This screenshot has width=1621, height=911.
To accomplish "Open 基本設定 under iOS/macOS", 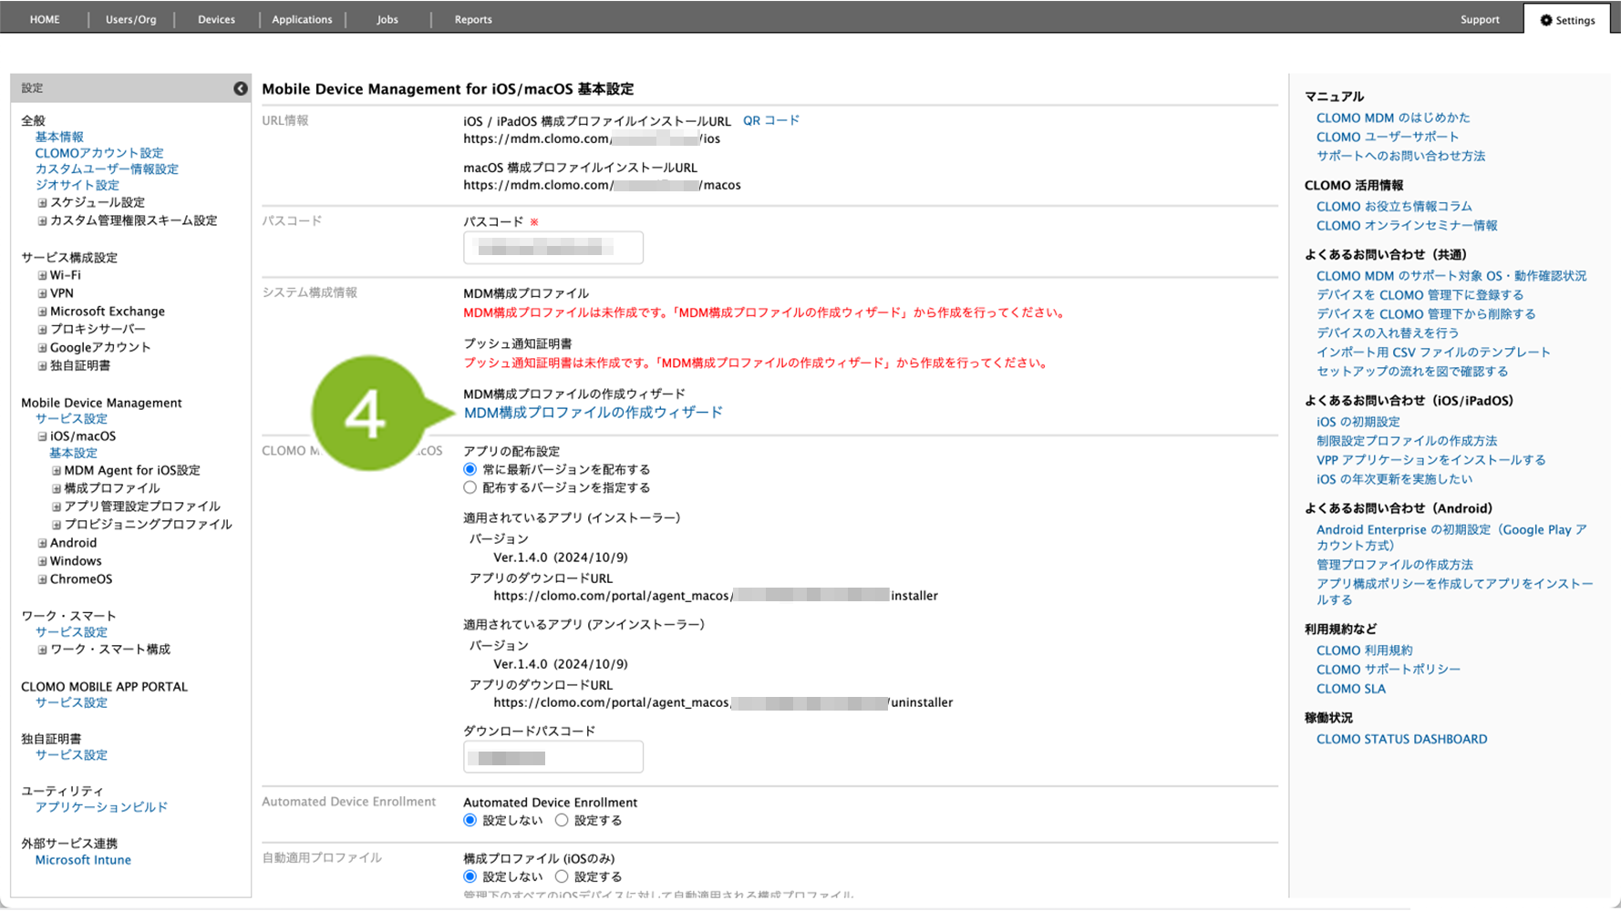I will [73, 453].
